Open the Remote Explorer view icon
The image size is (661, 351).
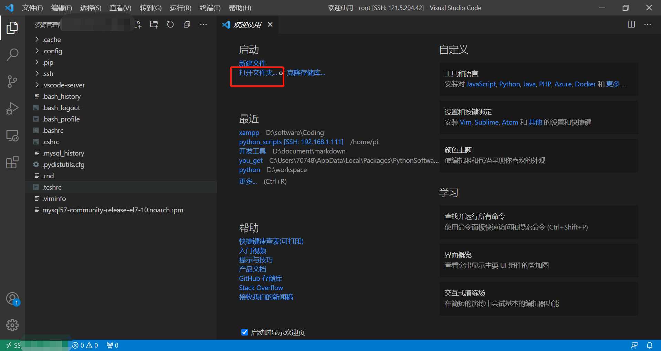[x=12, y=136]
